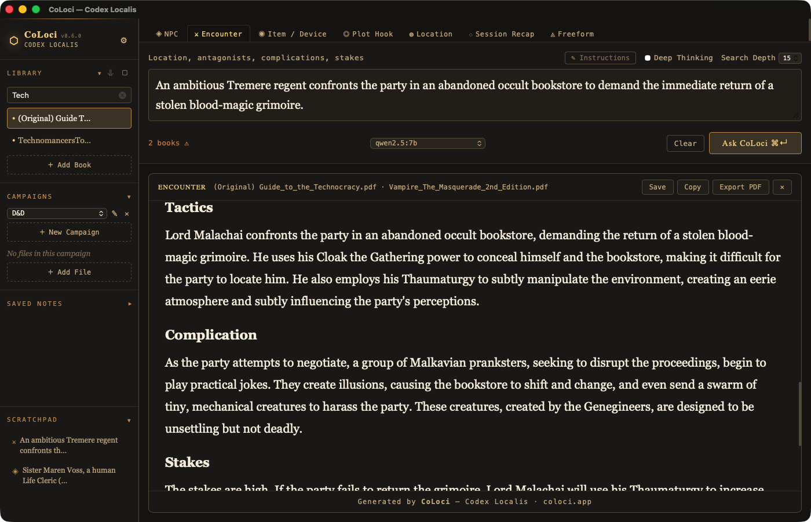Viewport: 811px width, 522px height.
Task: Click the Export PDF button
Action: point(740,187)
